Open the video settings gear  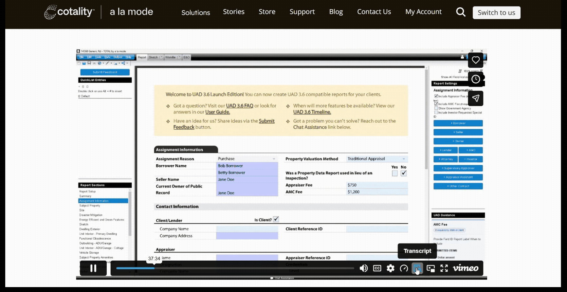pos(391,268)
